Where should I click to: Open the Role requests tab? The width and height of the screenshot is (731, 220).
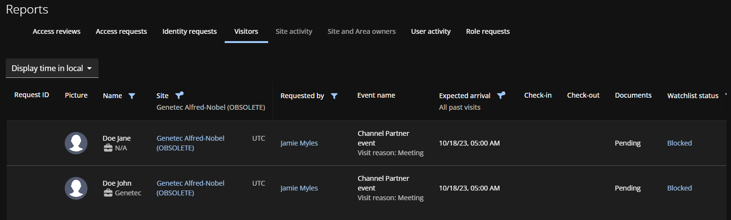[487, 31]
